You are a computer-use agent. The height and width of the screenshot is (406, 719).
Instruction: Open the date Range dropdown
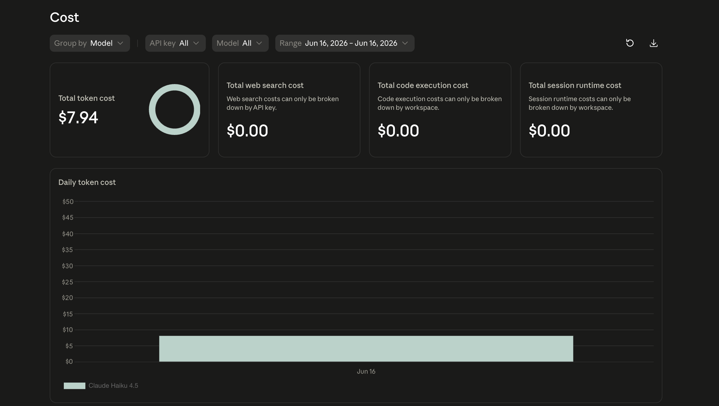pos(345,43)
